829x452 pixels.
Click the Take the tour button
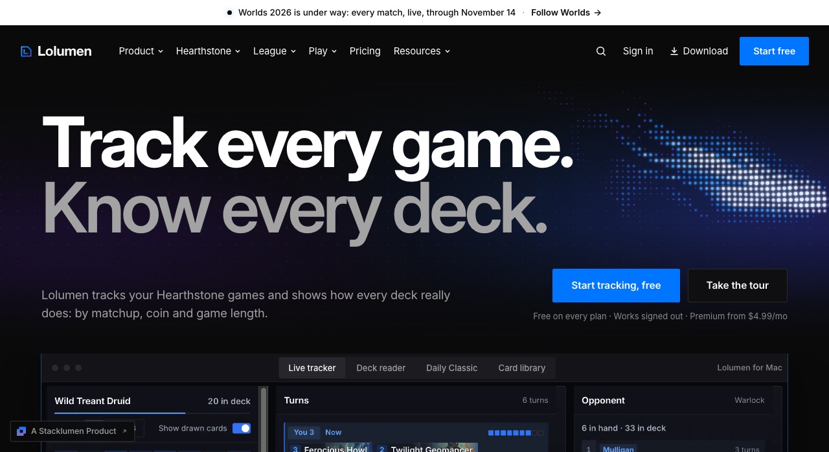(x=738, y=286)
